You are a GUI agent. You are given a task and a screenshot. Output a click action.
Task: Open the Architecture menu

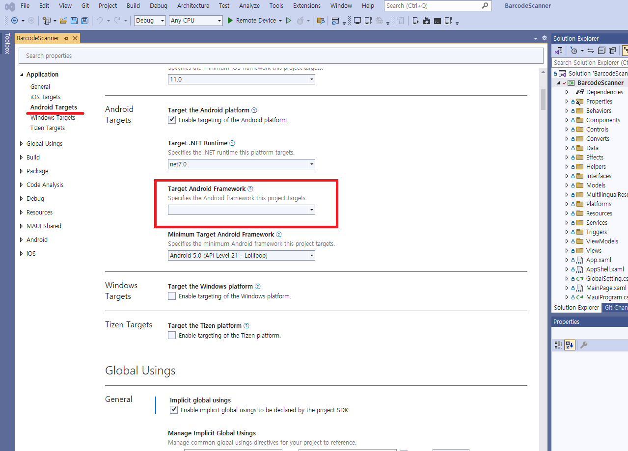pos(193,6)
